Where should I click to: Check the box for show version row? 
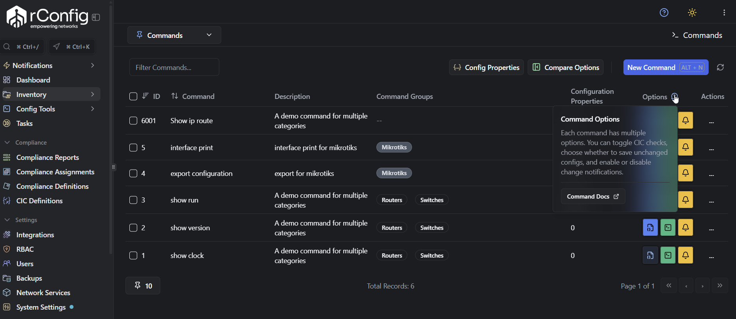[x=133, y=228]
